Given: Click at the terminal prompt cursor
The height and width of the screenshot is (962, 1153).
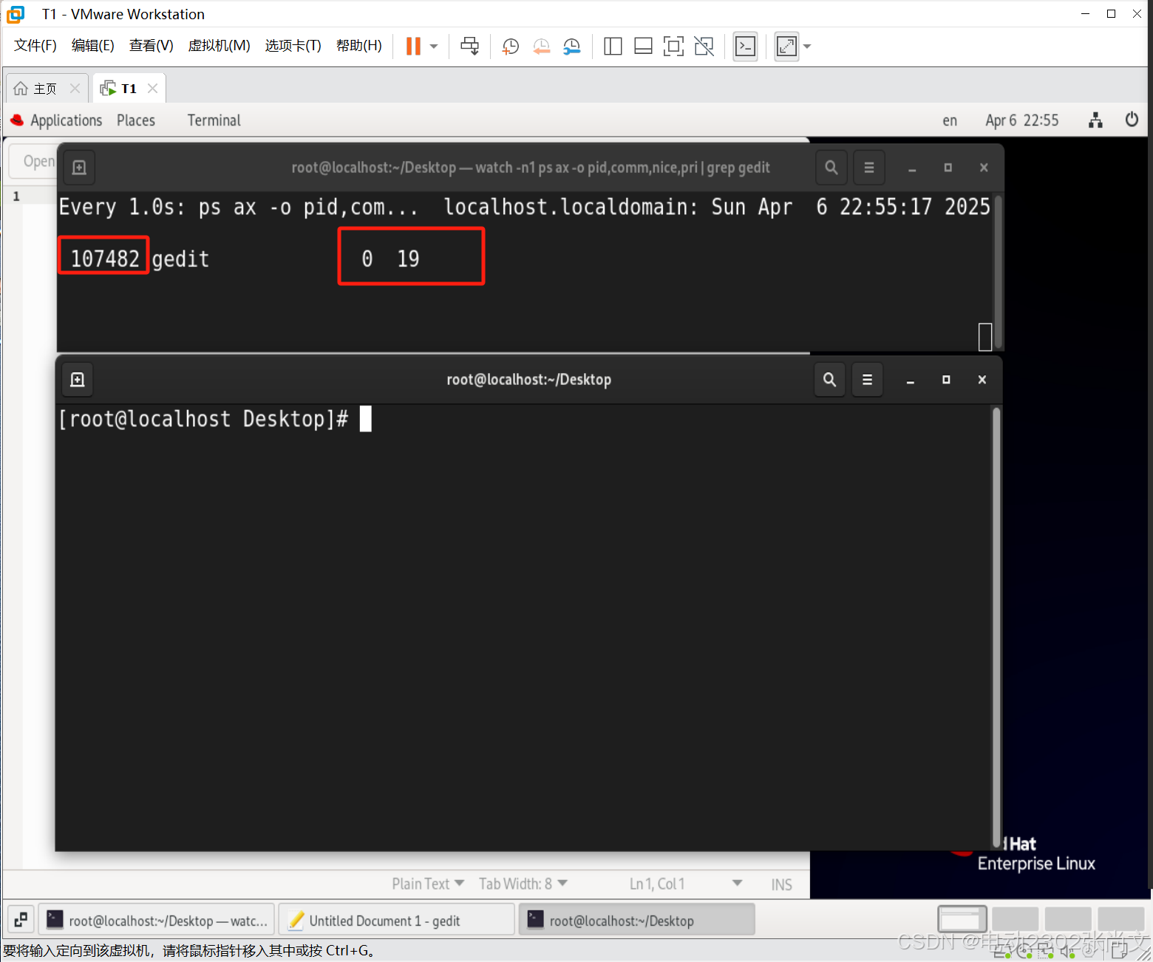Looking at the screenshot, I should coord(365,419).
